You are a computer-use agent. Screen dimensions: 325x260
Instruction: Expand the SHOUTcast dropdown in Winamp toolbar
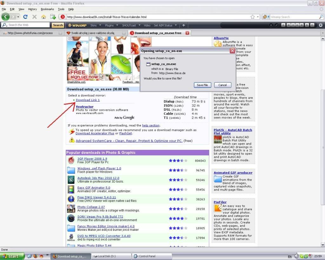140,25
